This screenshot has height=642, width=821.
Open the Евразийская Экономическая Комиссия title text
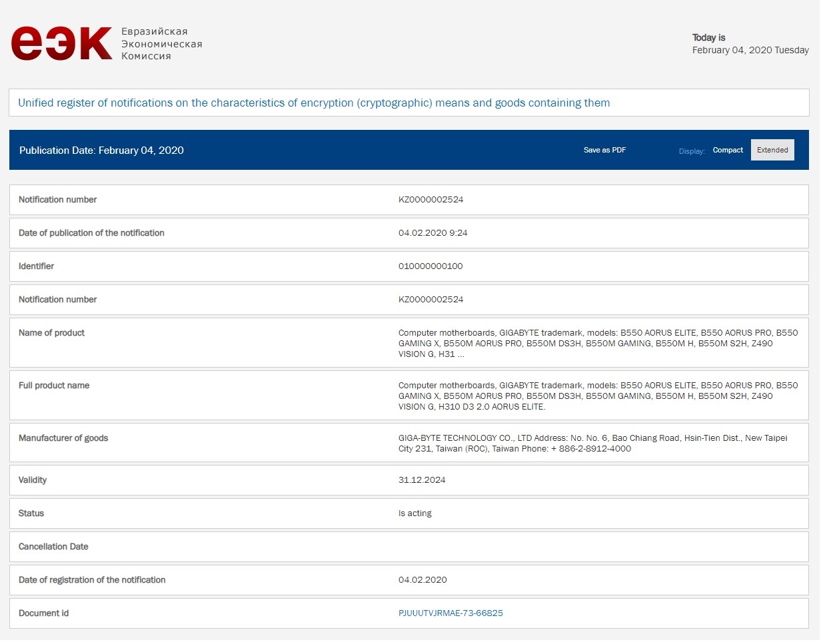coord(161,44)
